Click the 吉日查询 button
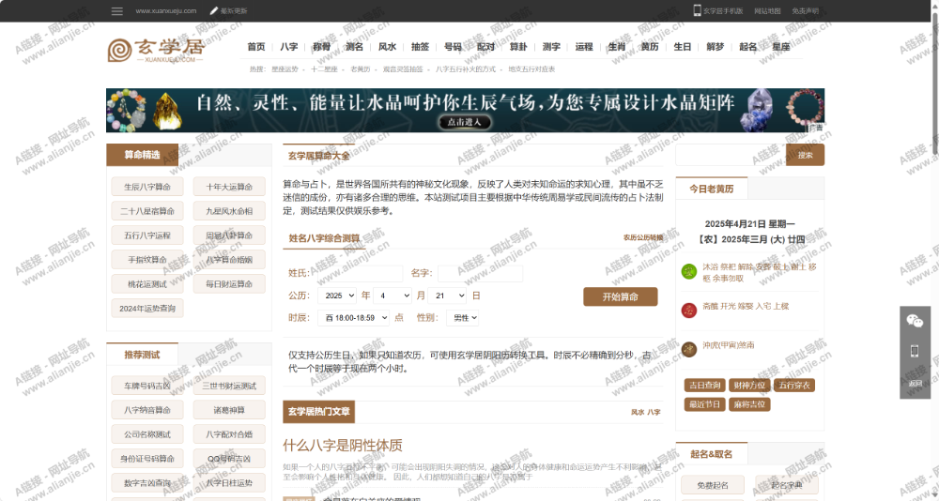 [705, 385]
